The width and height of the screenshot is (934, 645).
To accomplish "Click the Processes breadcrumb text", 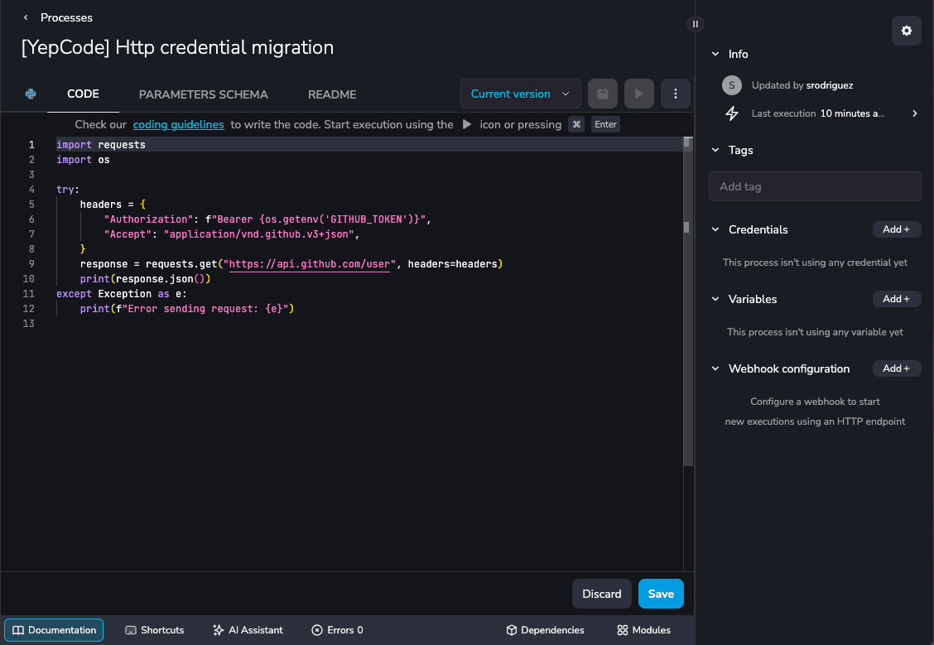I will 66,18.
